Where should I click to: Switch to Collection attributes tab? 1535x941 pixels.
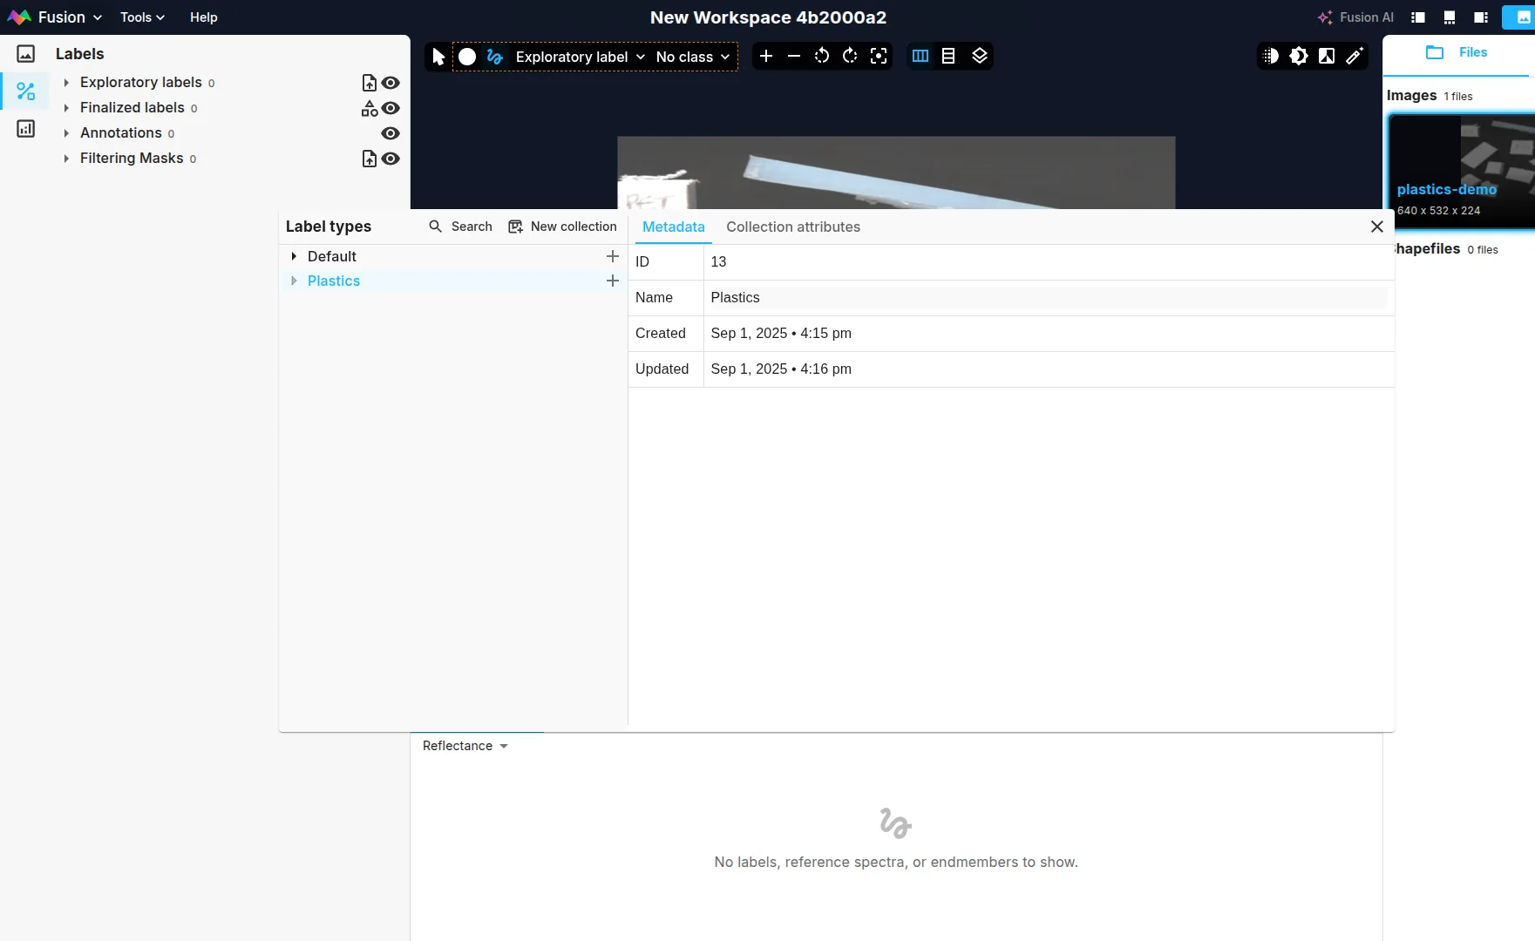pos(793,227)
